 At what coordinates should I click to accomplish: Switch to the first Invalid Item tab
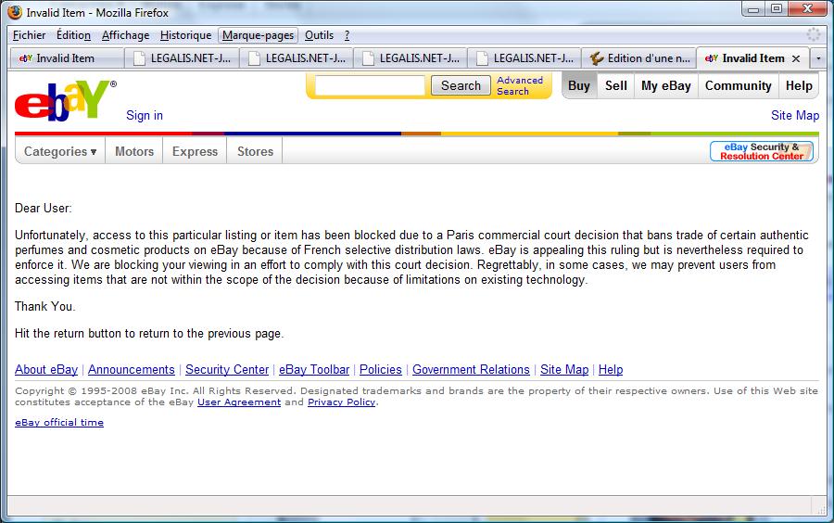[66, 58]
